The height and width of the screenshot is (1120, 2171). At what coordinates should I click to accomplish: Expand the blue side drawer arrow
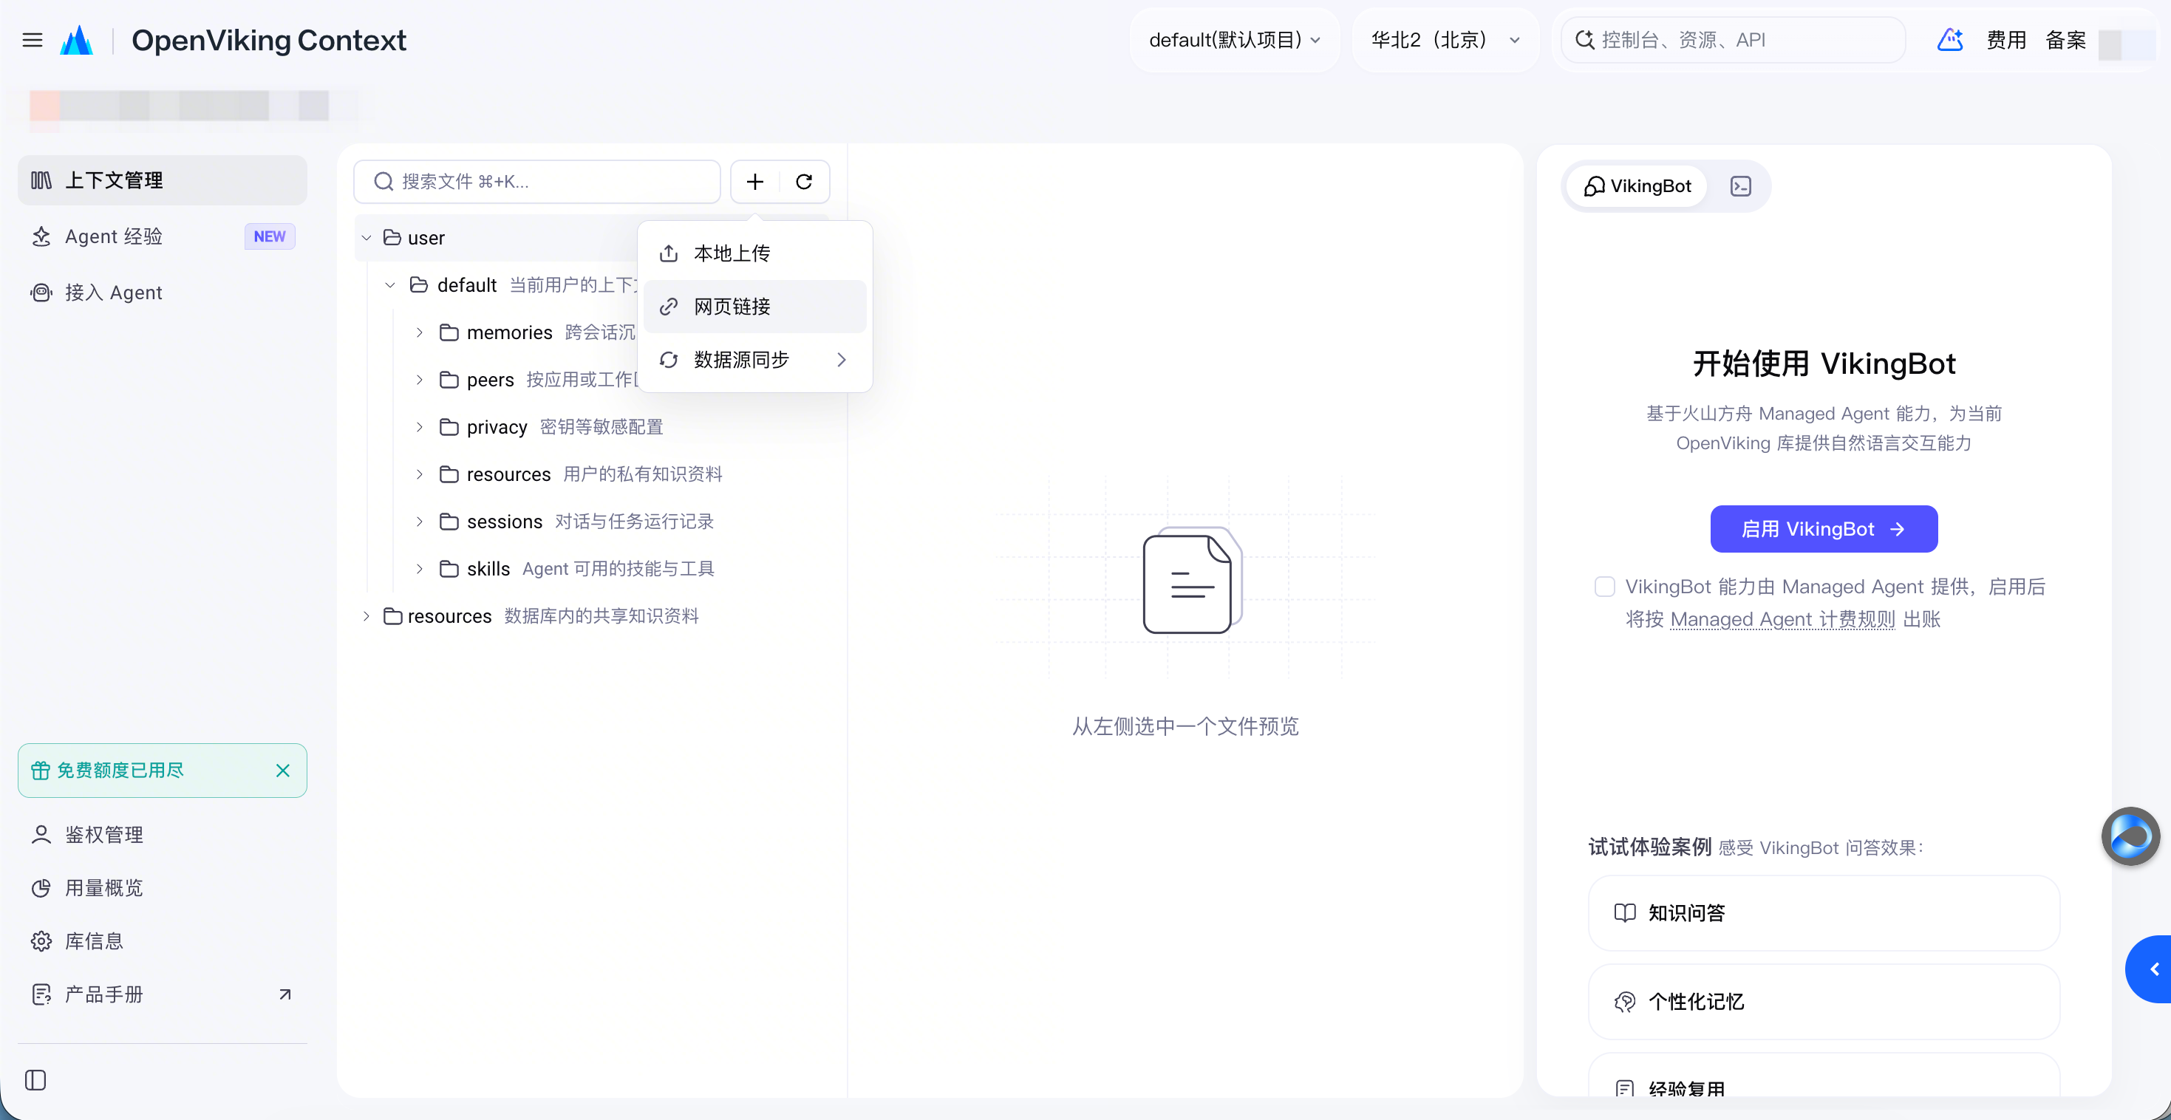coord(2150,969)
